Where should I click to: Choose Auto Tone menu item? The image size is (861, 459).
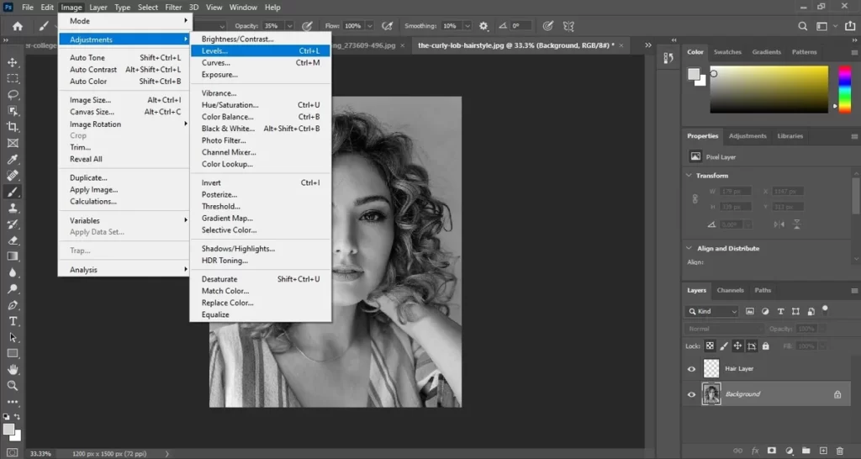pos(125,58)
